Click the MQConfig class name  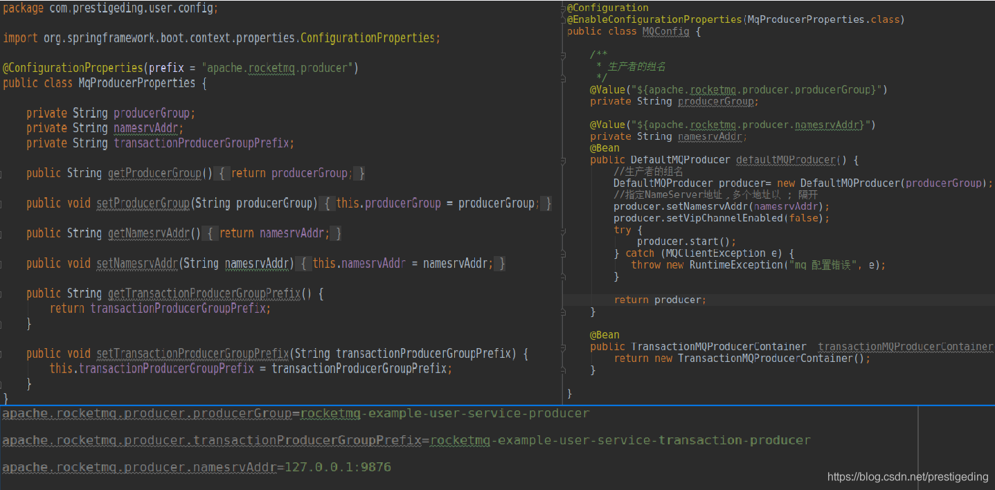click(665, 31)
